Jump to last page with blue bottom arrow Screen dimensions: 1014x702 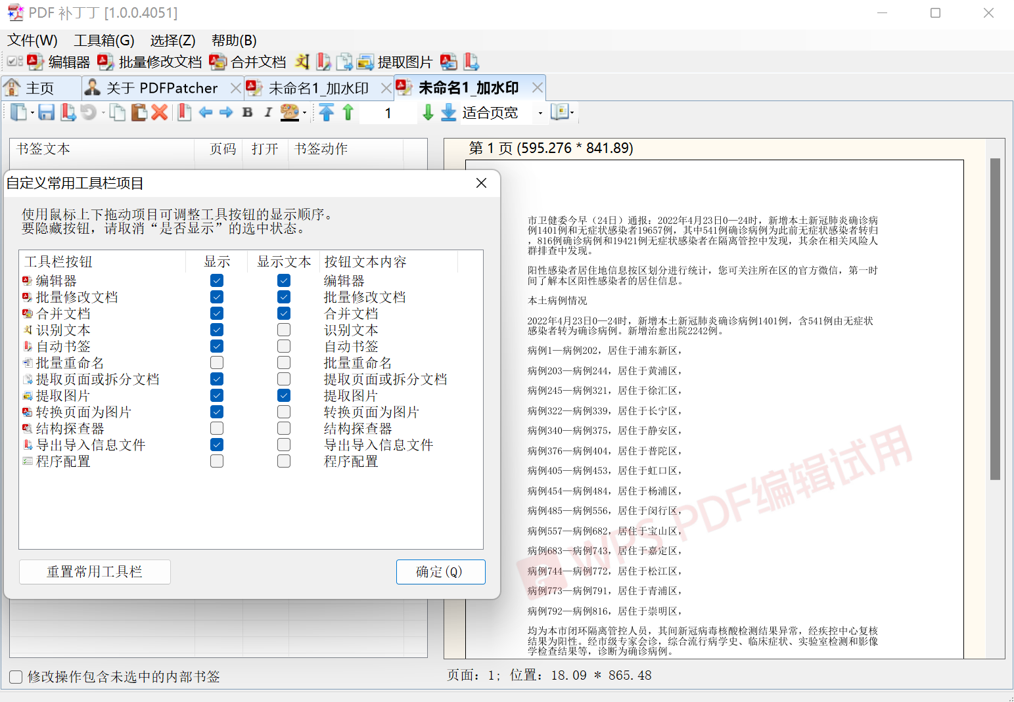coord(449,112)
